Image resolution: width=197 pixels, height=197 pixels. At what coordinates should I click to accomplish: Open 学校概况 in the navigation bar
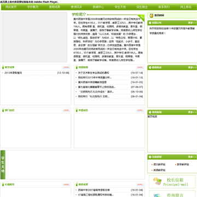tap(33, 7)
